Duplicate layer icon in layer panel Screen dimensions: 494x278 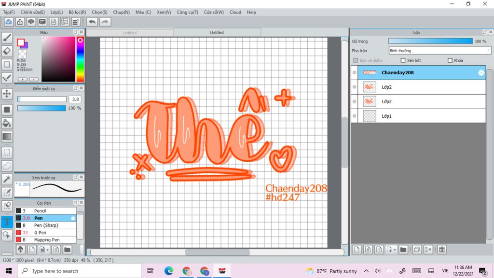coord(417,250)
